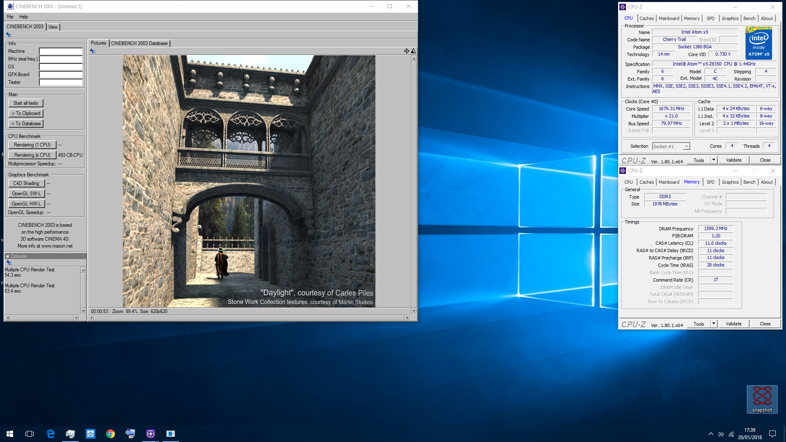786x442 pixels.
Task: Run Rendering (1 CPU) benchmark
Action: [32, 145]
